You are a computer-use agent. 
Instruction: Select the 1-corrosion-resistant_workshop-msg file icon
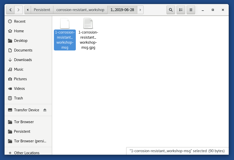pyautogui.click(x=65, y=23)
